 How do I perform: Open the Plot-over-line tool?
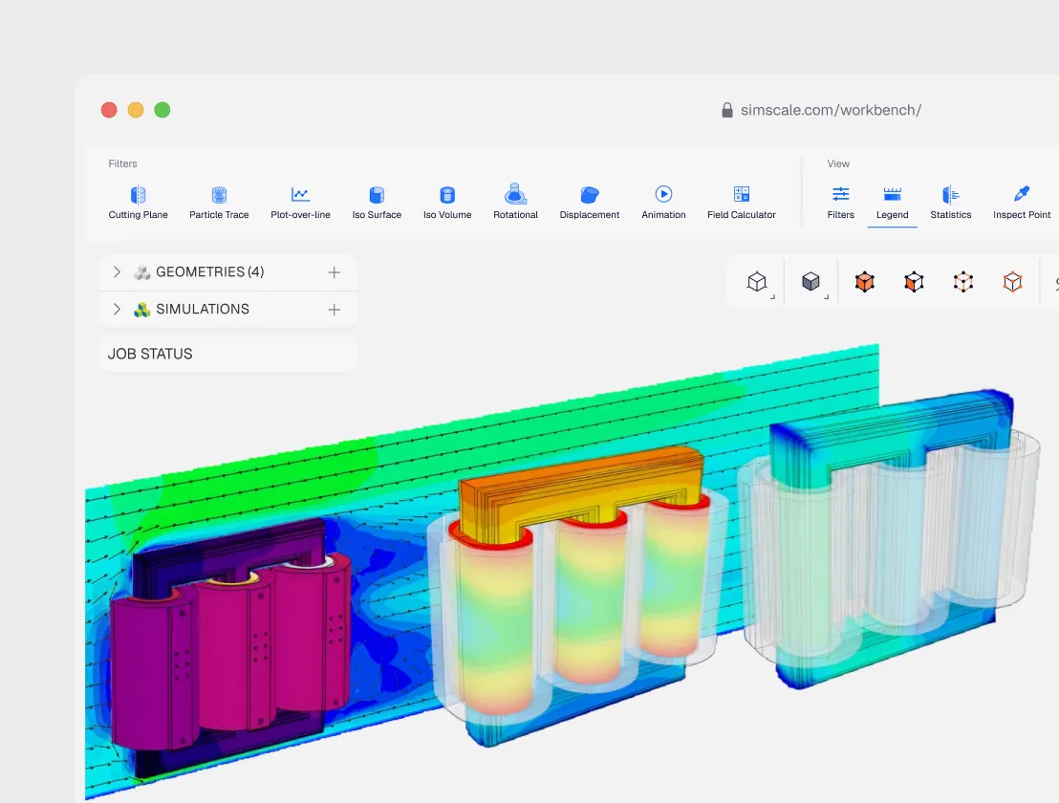tap(300, 202)
